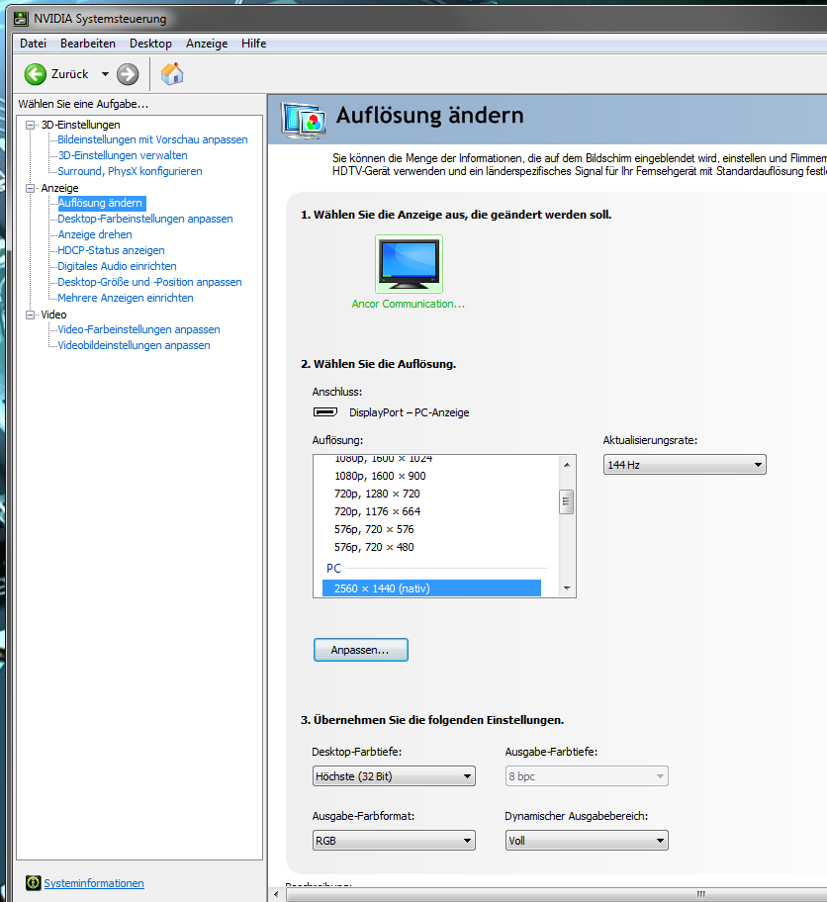Click resolution list scroll up arrow

pyautogui.click(x=567, y=464)
